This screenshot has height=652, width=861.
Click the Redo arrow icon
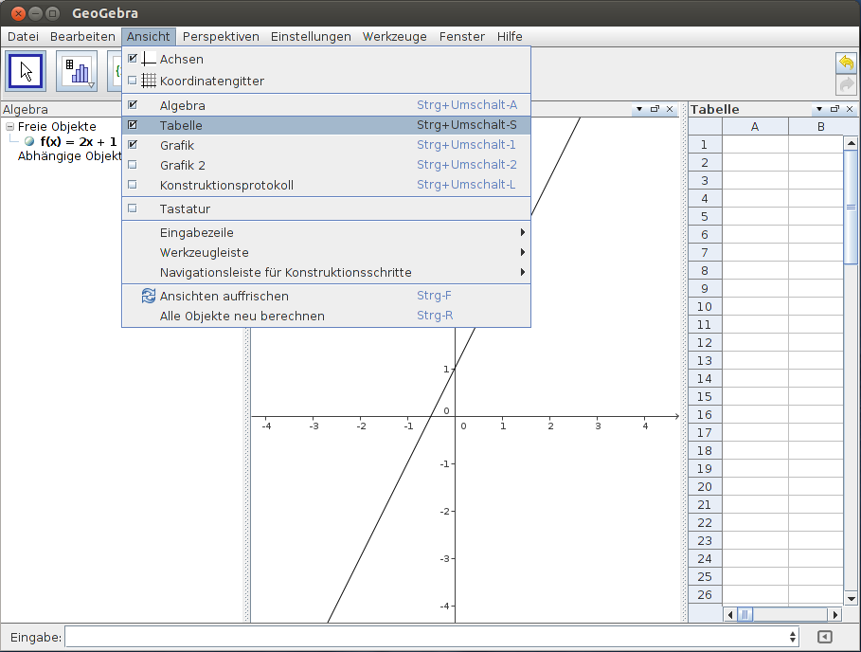coord(844,85)
